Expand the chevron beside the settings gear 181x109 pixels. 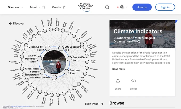(127, 7)
